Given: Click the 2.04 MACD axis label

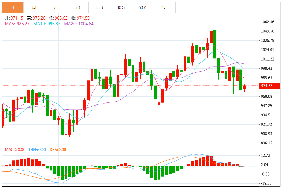Looking at the screenshot, I should click(264, 165).
